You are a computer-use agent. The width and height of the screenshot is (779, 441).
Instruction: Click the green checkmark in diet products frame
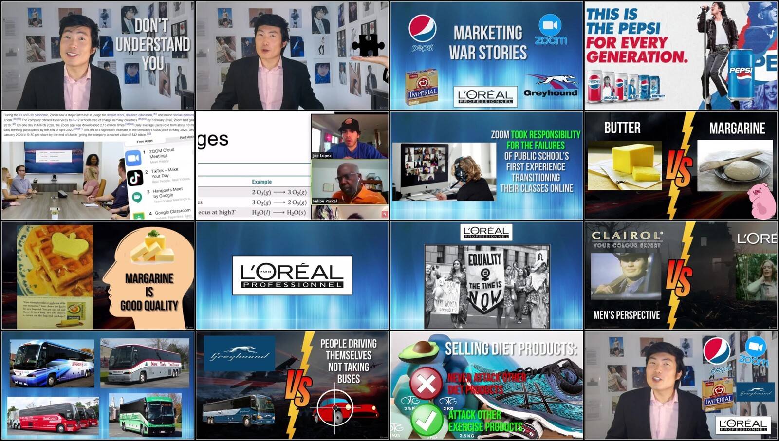point(427,419)
